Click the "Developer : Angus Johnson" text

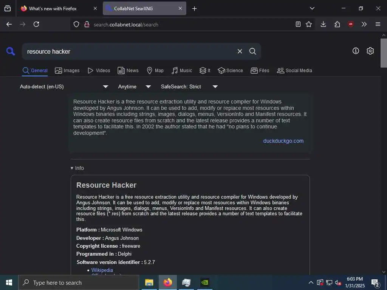click(107, 238)
